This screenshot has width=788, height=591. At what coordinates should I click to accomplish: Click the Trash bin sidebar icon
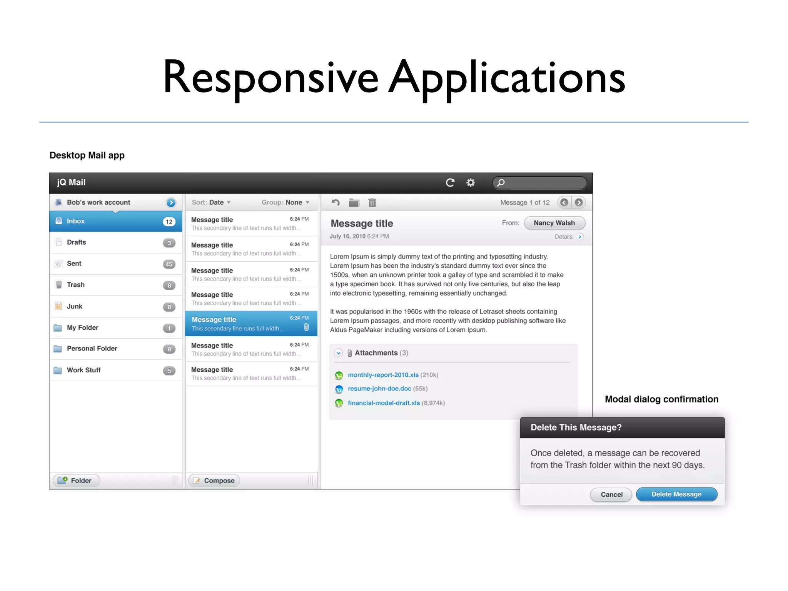pyautogui.click(x=58, y=285)
